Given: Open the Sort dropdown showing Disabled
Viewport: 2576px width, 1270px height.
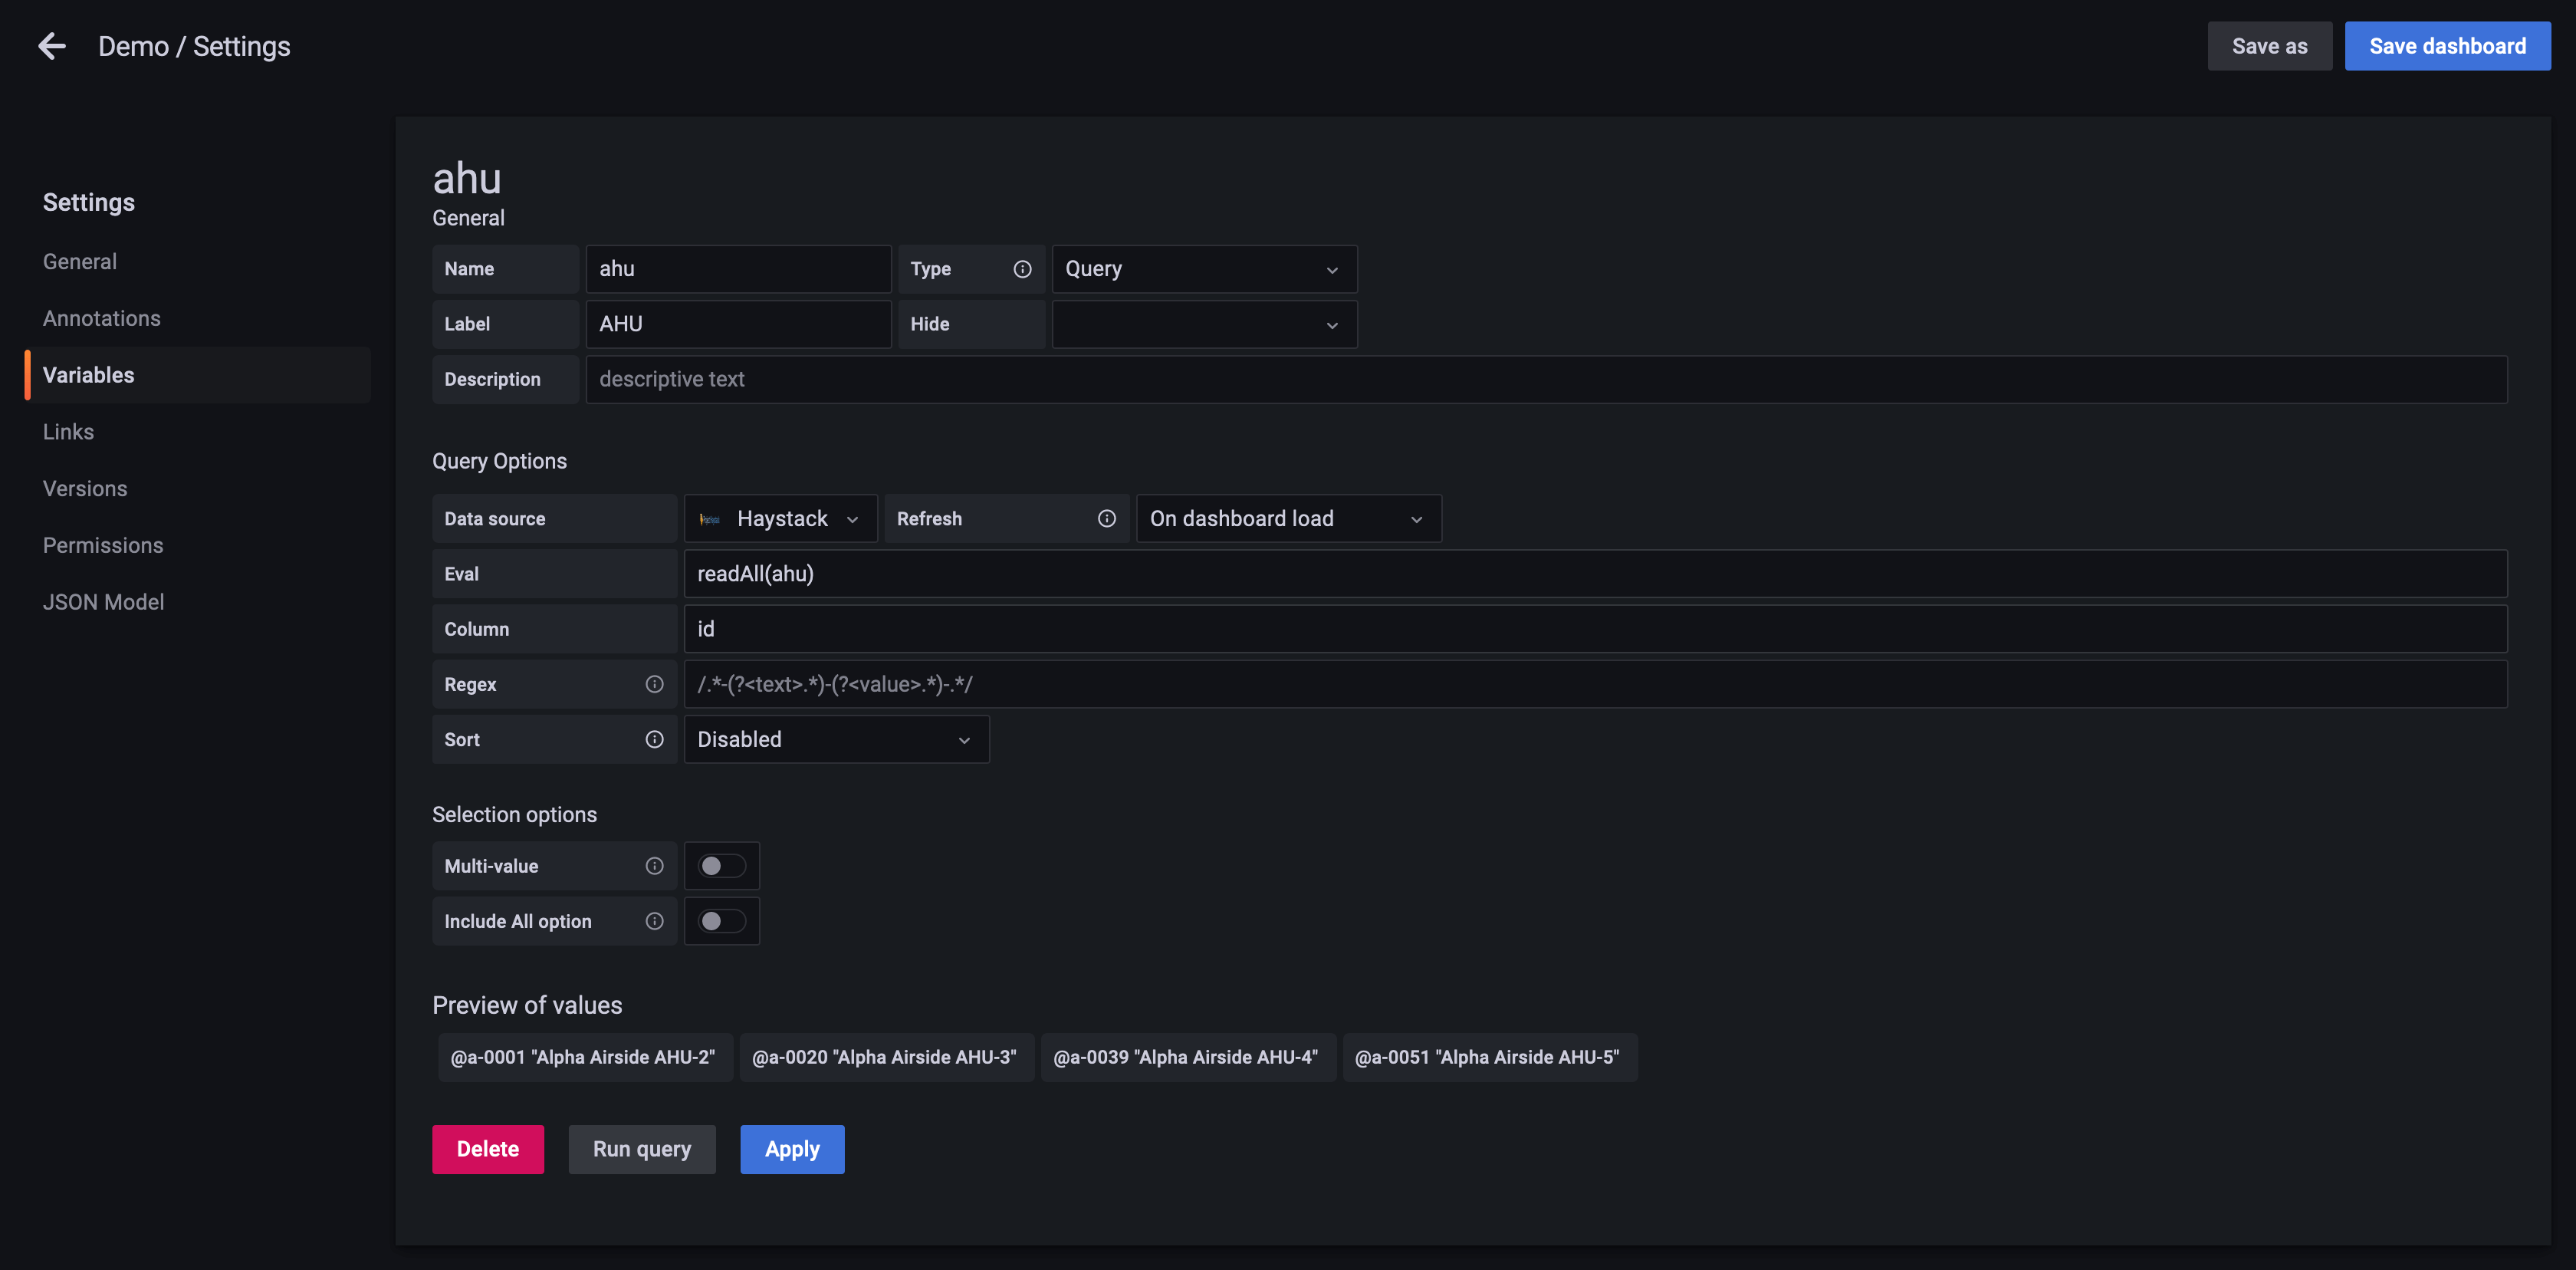Looking at the screenshot, I should [x=836, y=739].
